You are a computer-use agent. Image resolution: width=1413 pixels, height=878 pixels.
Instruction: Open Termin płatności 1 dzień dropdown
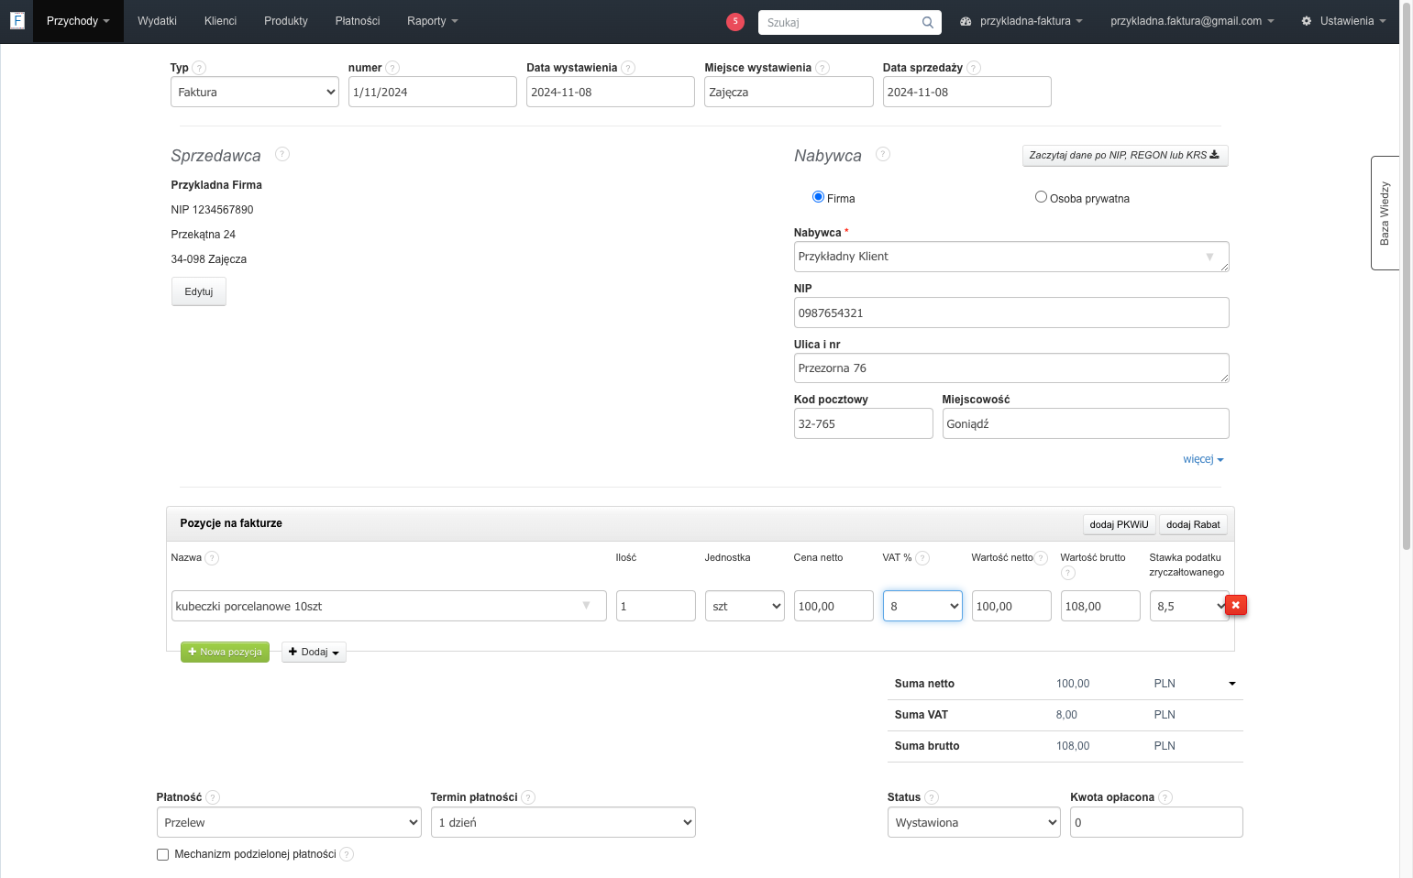563,822
